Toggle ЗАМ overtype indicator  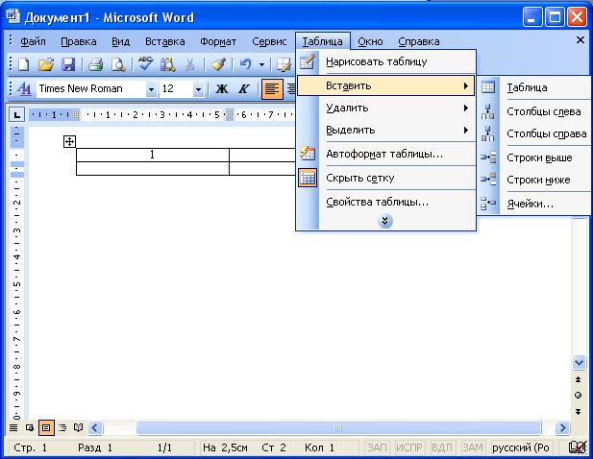click(x=473, y=447)
